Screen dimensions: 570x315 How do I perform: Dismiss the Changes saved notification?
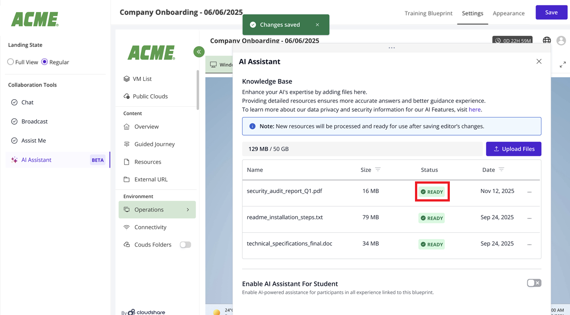(x=317, y=25)
